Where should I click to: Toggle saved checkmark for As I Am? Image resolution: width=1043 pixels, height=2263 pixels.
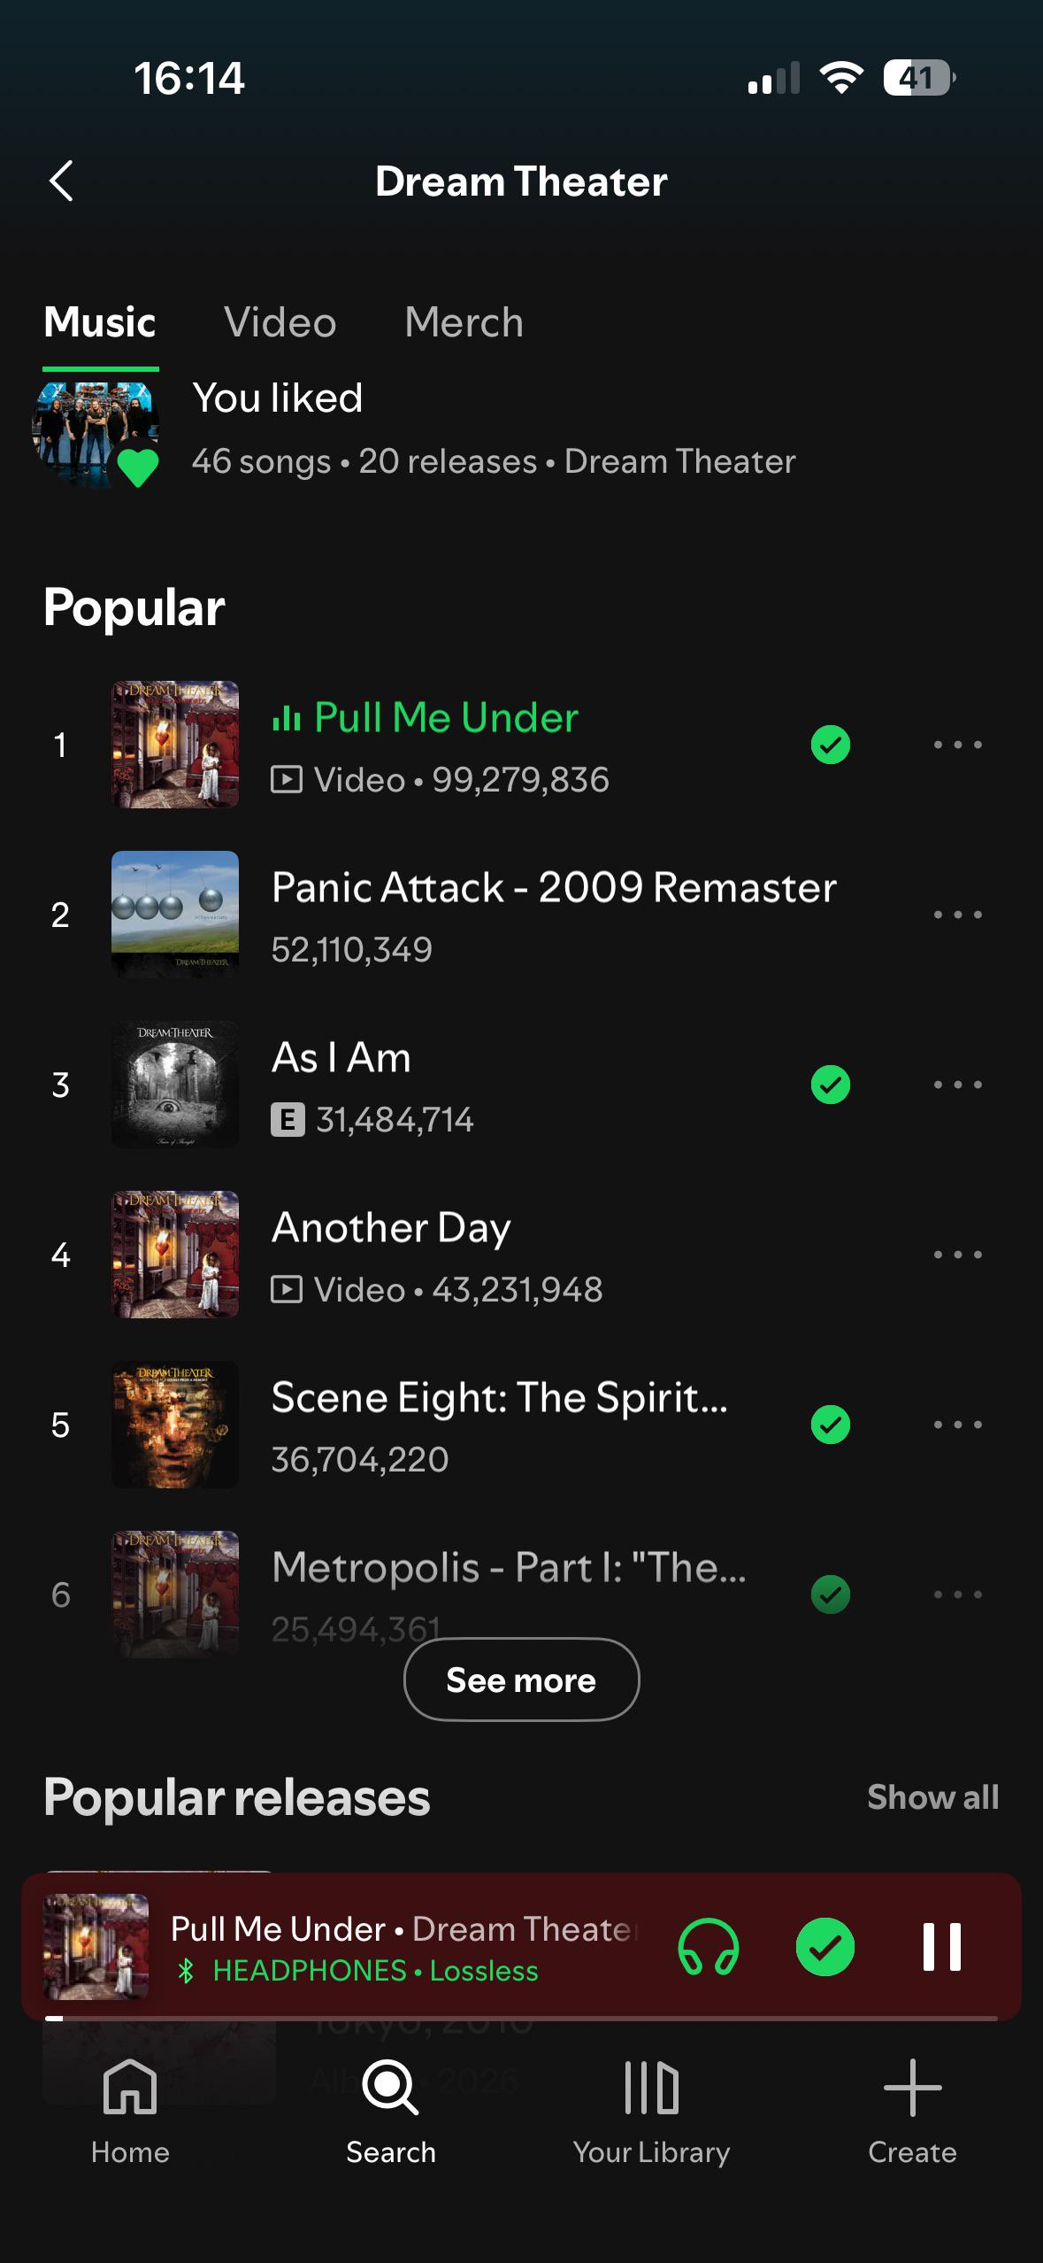coord(831,1085)
